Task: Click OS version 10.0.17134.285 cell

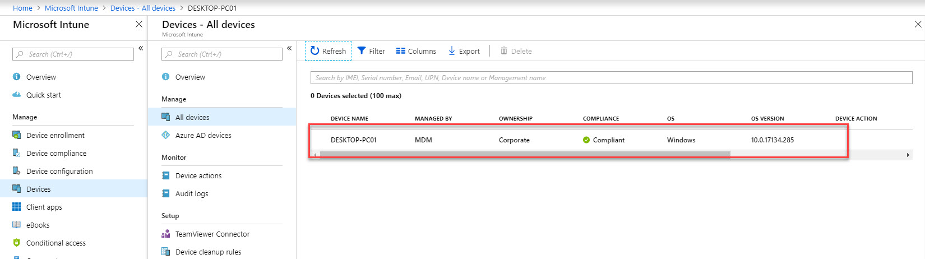Action: [x=773, y=140]
